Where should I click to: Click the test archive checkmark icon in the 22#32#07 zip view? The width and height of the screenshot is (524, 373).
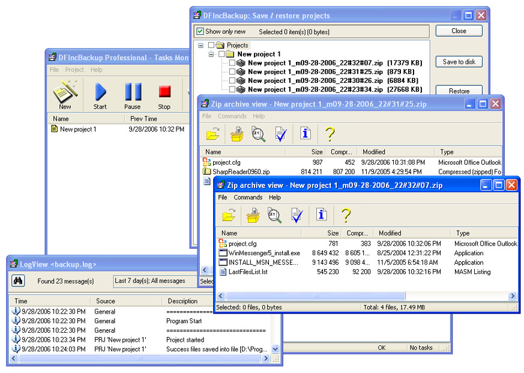click(297, 215)
